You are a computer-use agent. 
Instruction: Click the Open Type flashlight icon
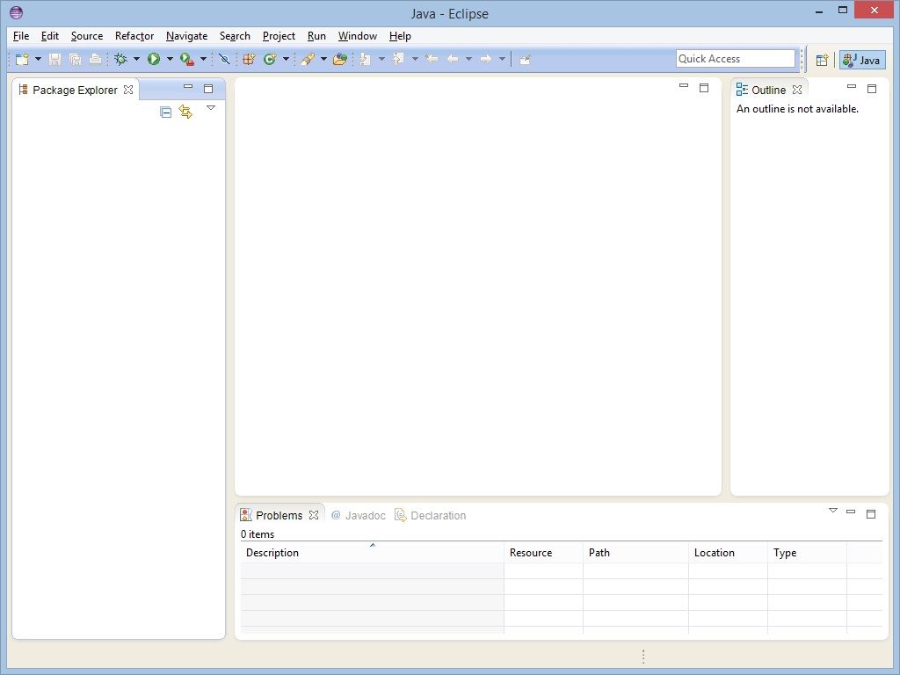coord(308,59)
